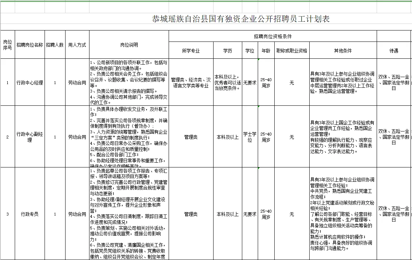Click the 所学专业 header cell
The image size is (412, 260).
point(190,50)
